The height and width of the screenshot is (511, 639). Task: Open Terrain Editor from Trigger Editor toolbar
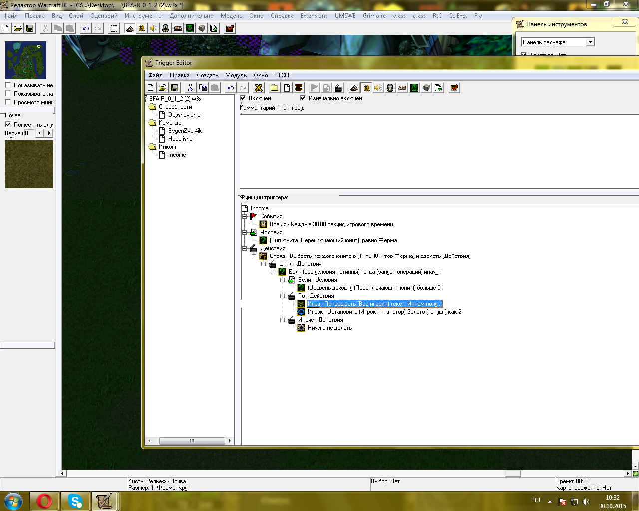(354, 88)
